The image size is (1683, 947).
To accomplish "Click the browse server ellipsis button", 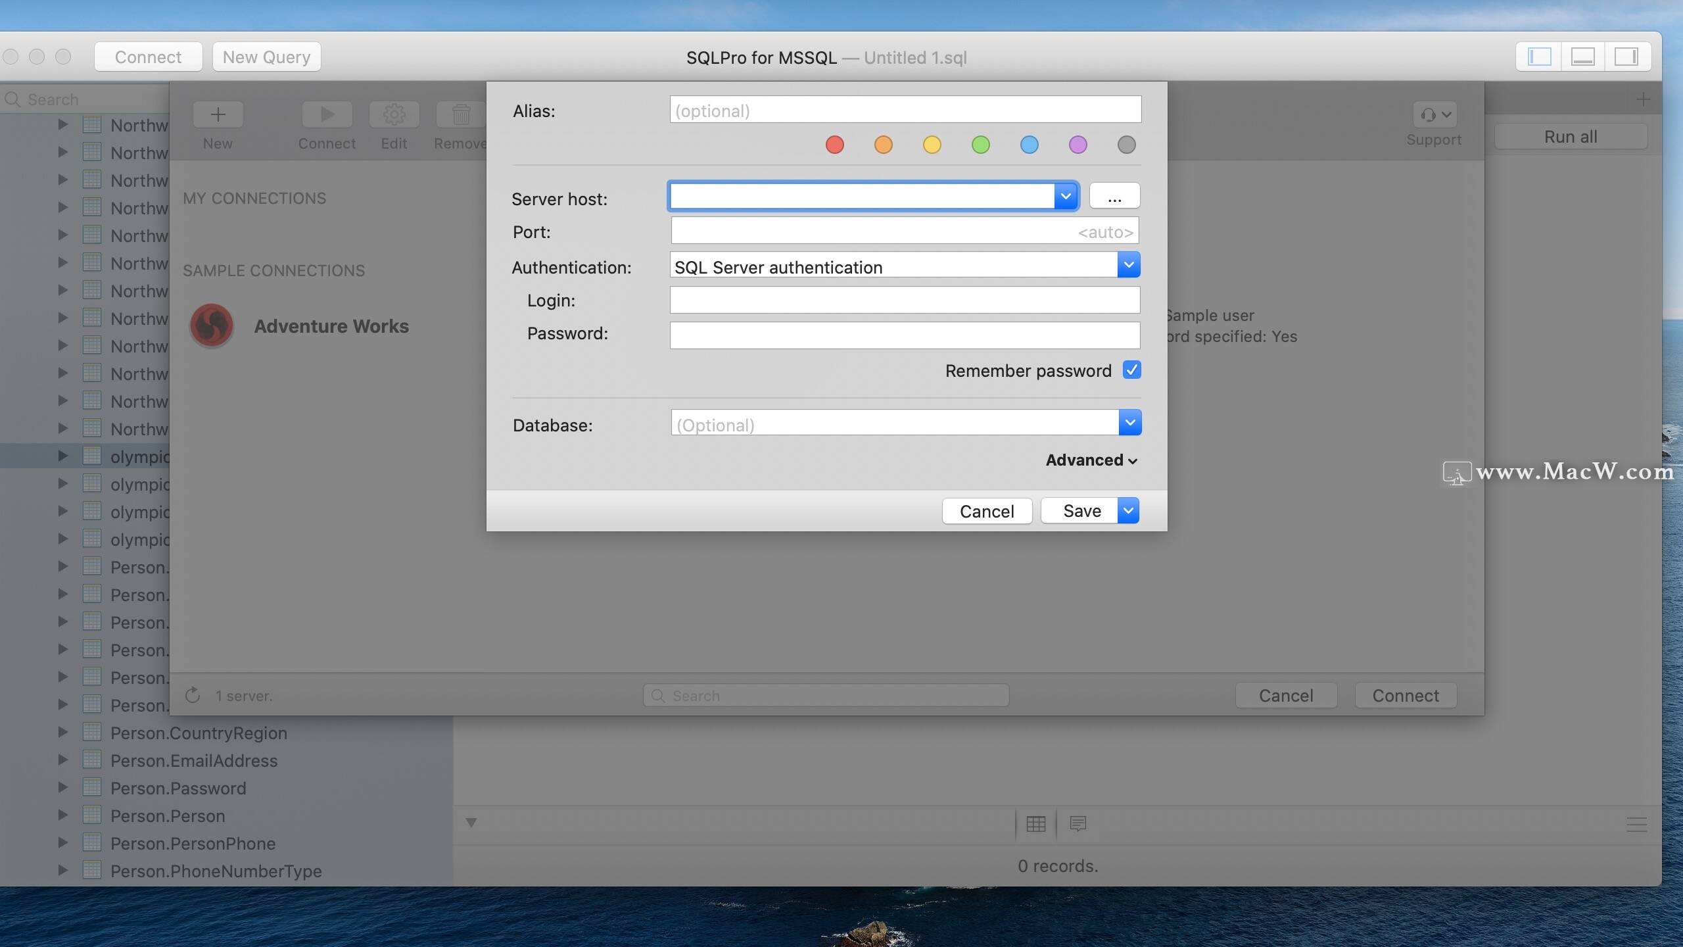I will click(1114, 196).
